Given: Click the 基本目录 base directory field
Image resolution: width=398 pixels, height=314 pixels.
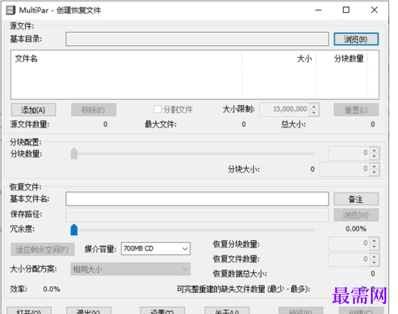Looking at the screenshot, I should pyautogui.click(x=197, y=39).
